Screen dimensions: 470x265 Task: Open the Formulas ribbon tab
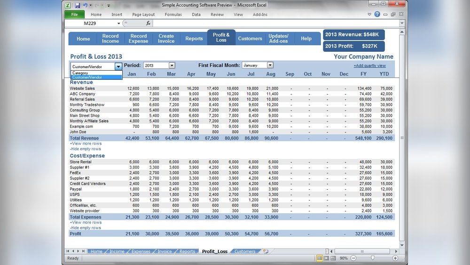tap(173, 15)
